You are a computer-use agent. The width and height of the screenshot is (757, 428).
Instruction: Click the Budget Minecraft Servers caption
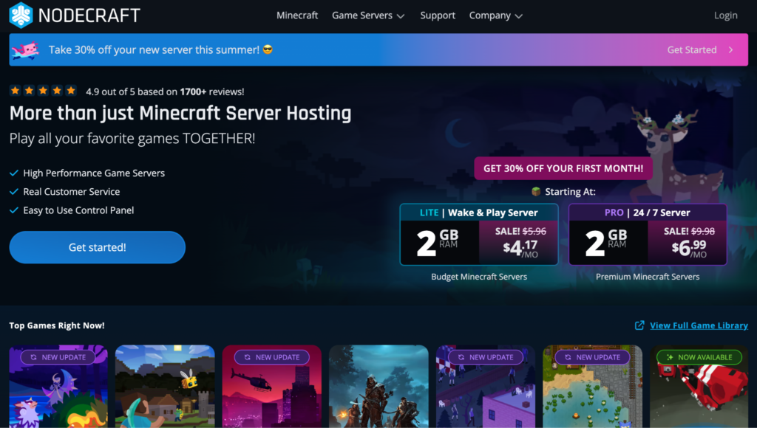(479, 277)
